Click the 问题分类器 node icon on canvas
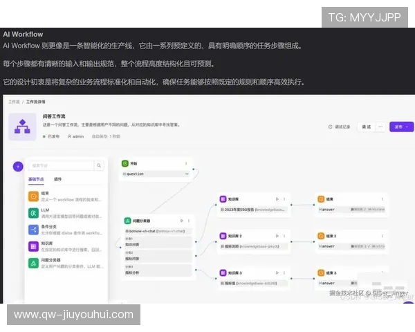 [127, 221]
